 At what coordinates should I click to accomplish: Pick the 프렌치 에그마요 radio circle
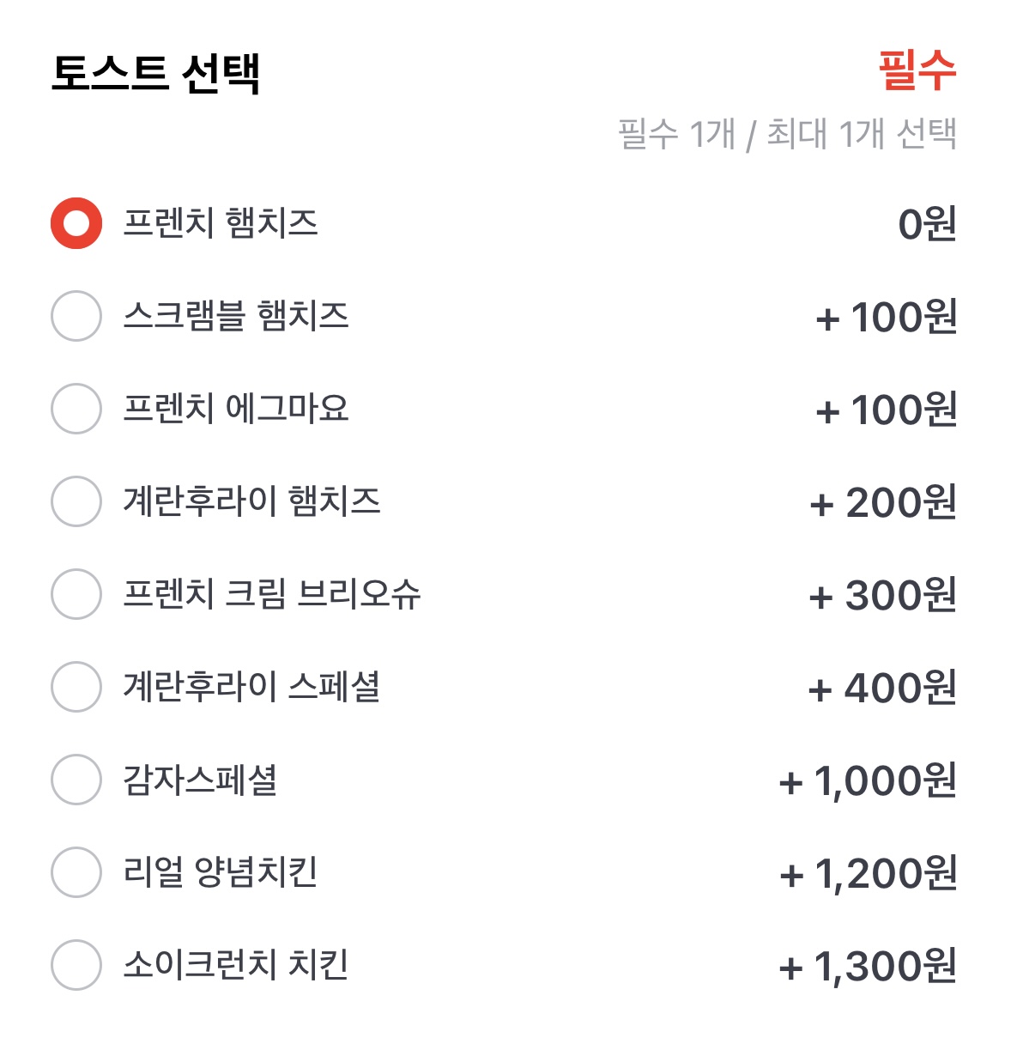pyautogui.click(x=76, y=409)
